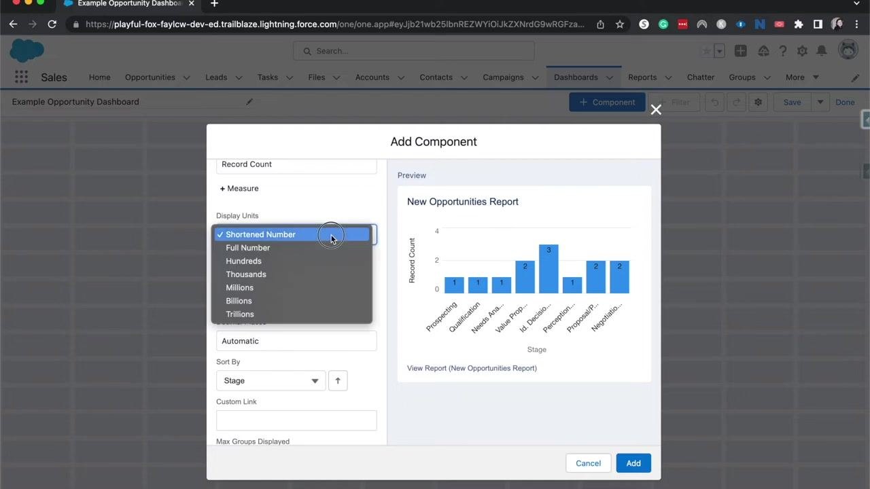
Task: Click the pencil icon next to dashboard name
Action: coord(249,102)
